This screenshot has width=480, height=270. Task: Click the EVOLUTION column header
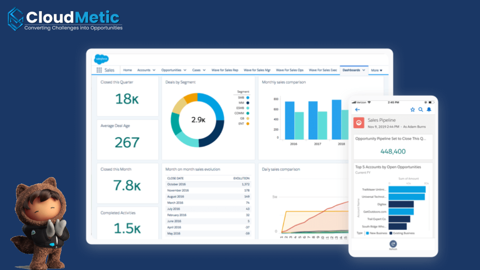[x=242, y=178]
